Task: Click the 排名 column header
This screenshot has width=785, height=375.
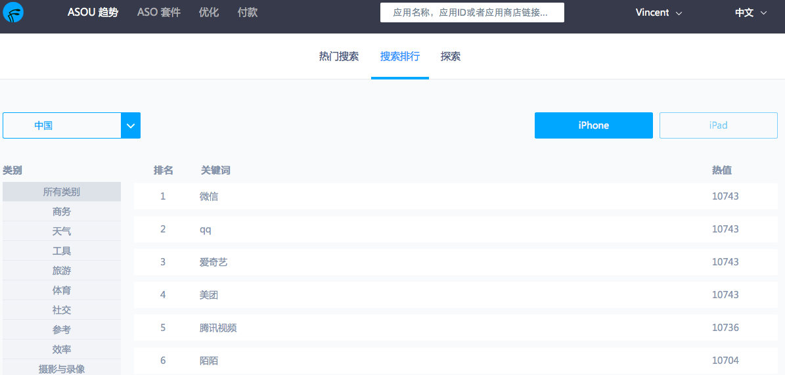Action: (x=163, y=171)
